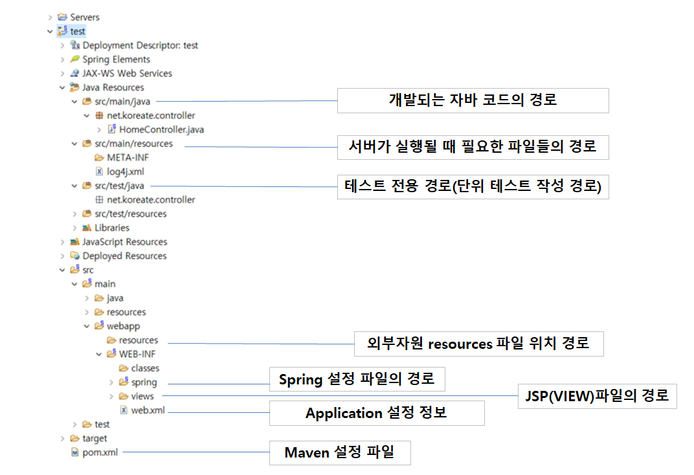Select the test folder under src
The width and height of the screenshot is (694, 475).
[102, 424]
